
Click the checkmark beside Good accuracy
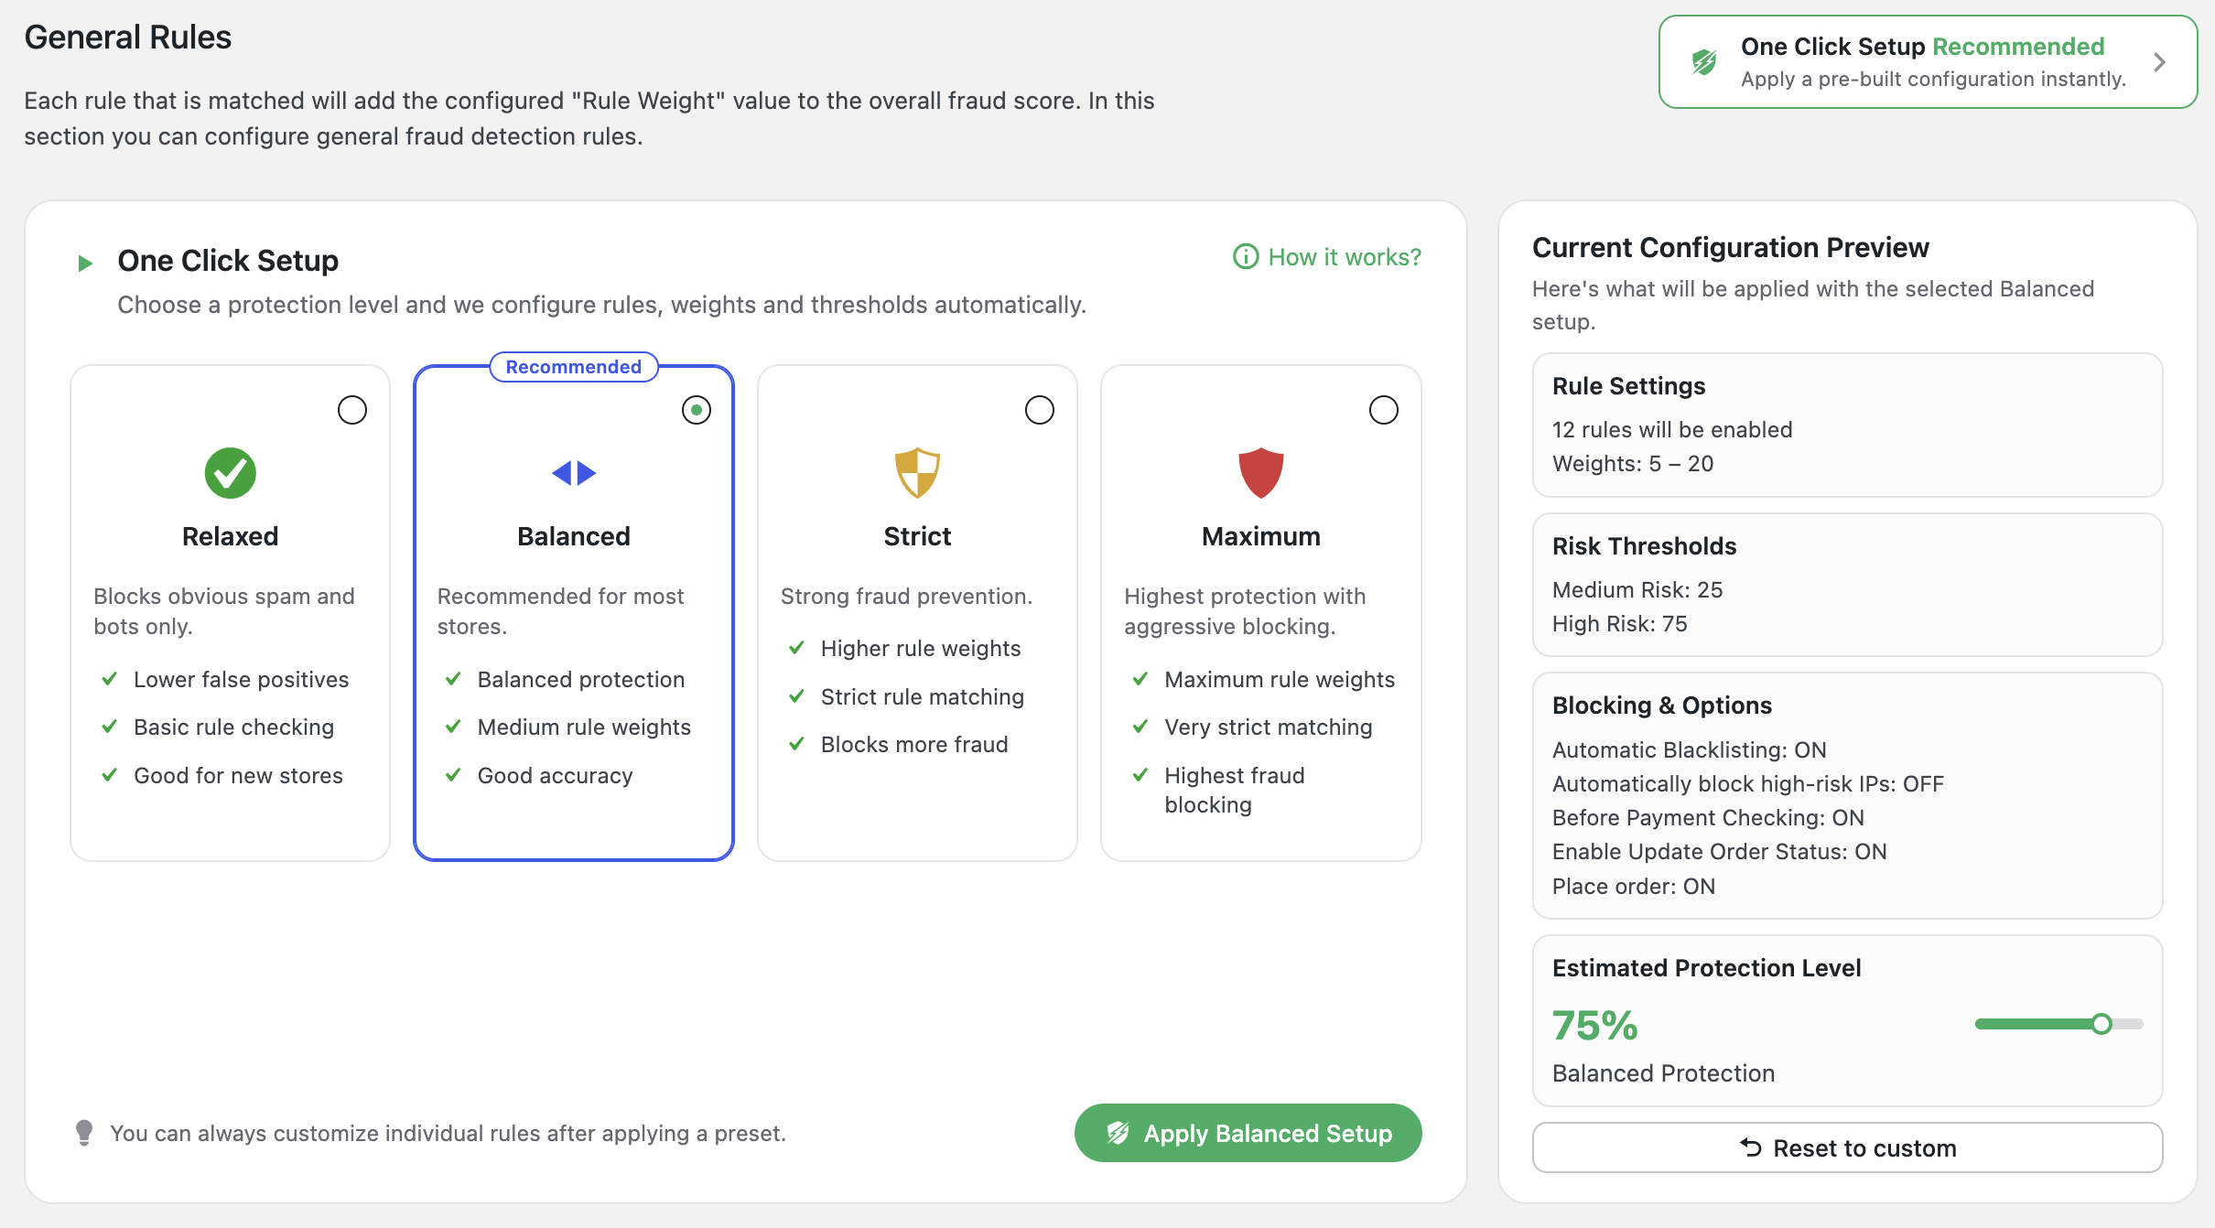(x=453, y=775)
